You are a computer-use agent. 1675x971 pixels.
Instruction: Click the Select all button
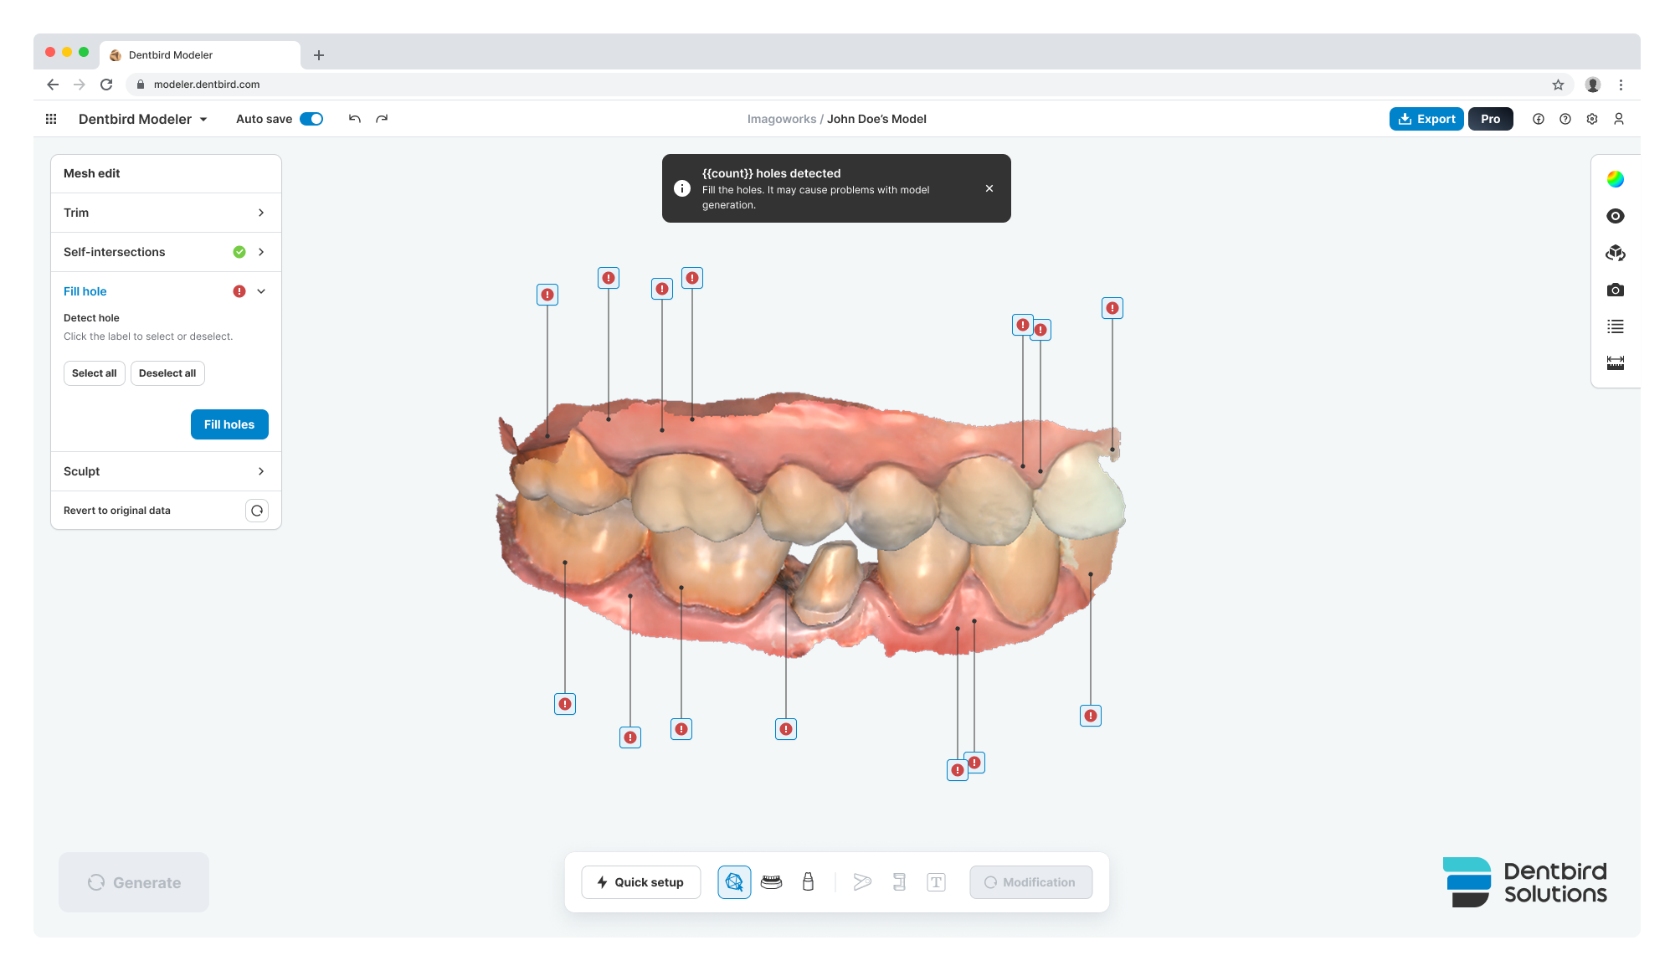pos(95,373)
